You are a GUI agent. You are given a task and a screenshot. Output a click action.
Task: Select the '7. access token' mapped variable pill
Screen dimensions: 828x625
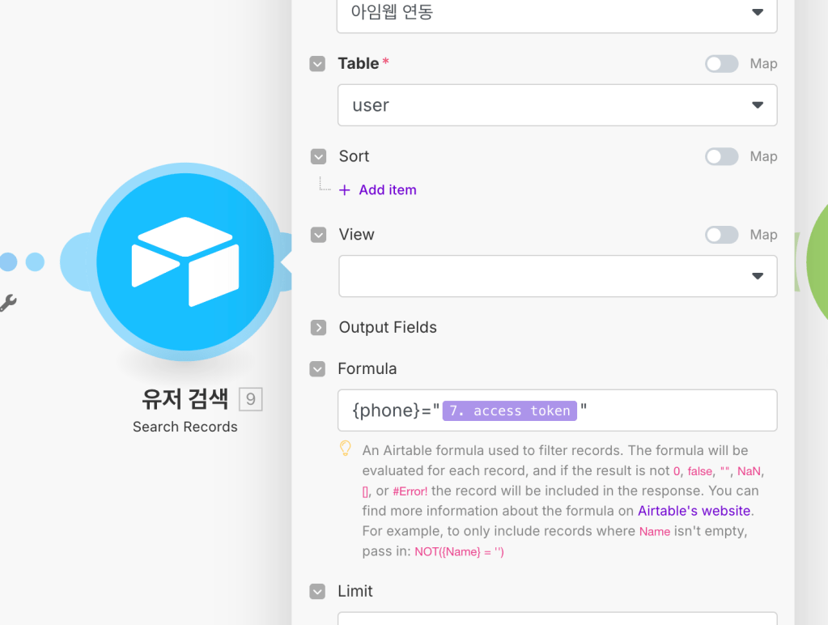tap(509, 410)
